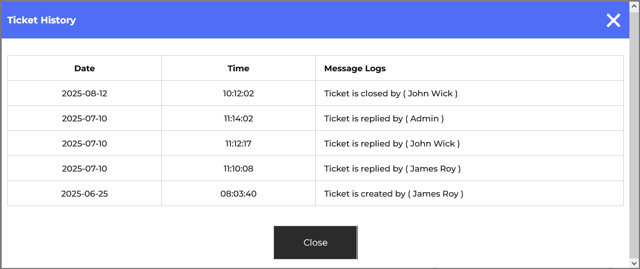
Task: Click the Ticket History dialog title
Action: [x=41, y=21]
